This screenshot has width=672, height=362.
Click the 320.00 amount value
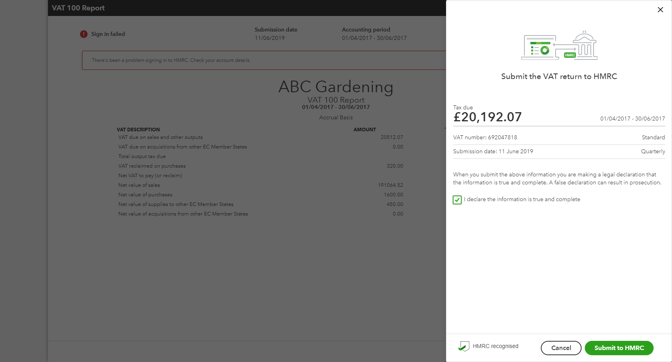pyautogui.click(x=395, y=166)
